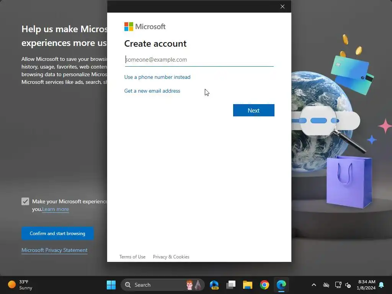Click the taskbar Search box
392x294 pixels.
[162, 285]
